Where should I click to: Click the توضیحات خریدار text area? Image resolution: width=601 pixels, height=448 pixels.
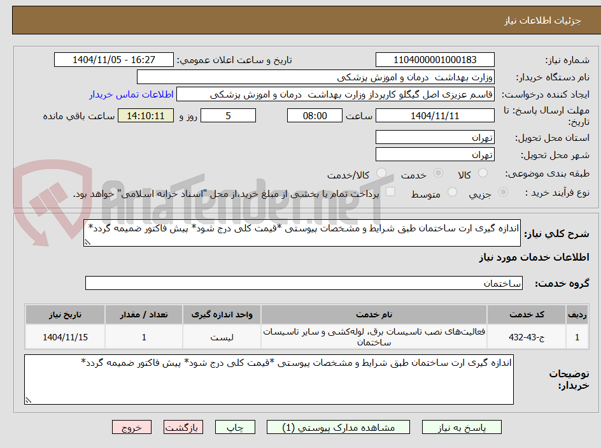point(269,379)
